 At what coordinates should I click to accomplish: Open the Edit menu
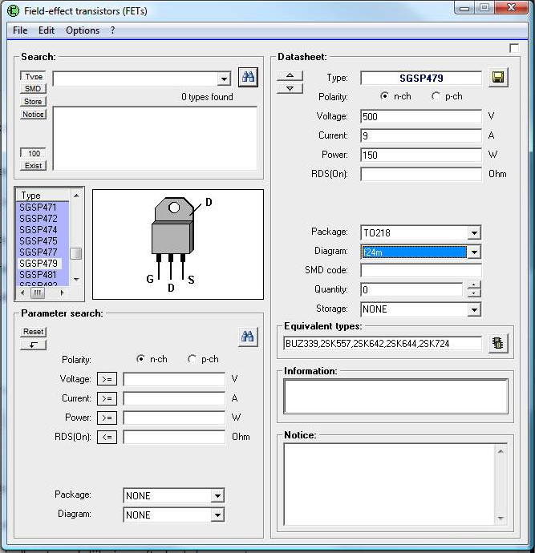point(47,30)
